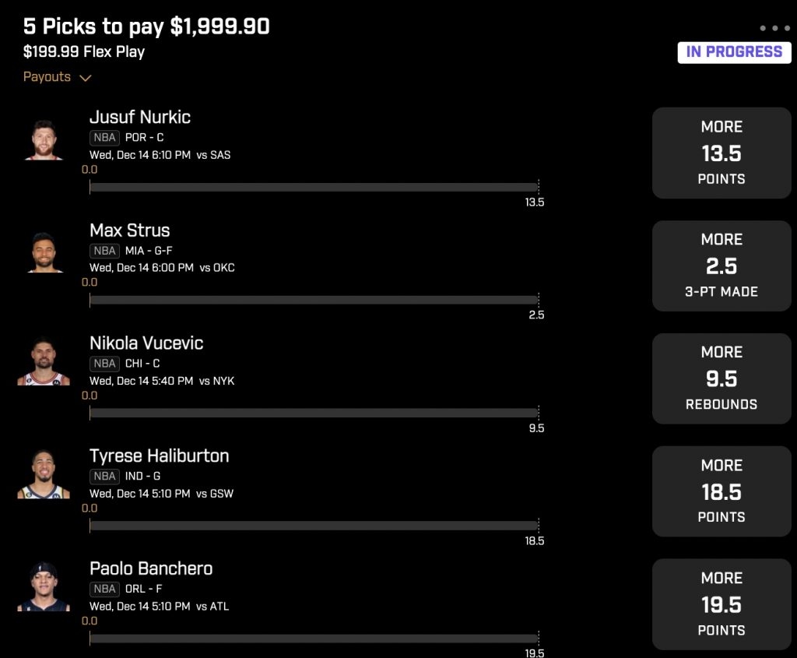Select the MORE 13.5 POINTS pick card
Viewport: 797px width, 658px height.
(x=722, y=153)
